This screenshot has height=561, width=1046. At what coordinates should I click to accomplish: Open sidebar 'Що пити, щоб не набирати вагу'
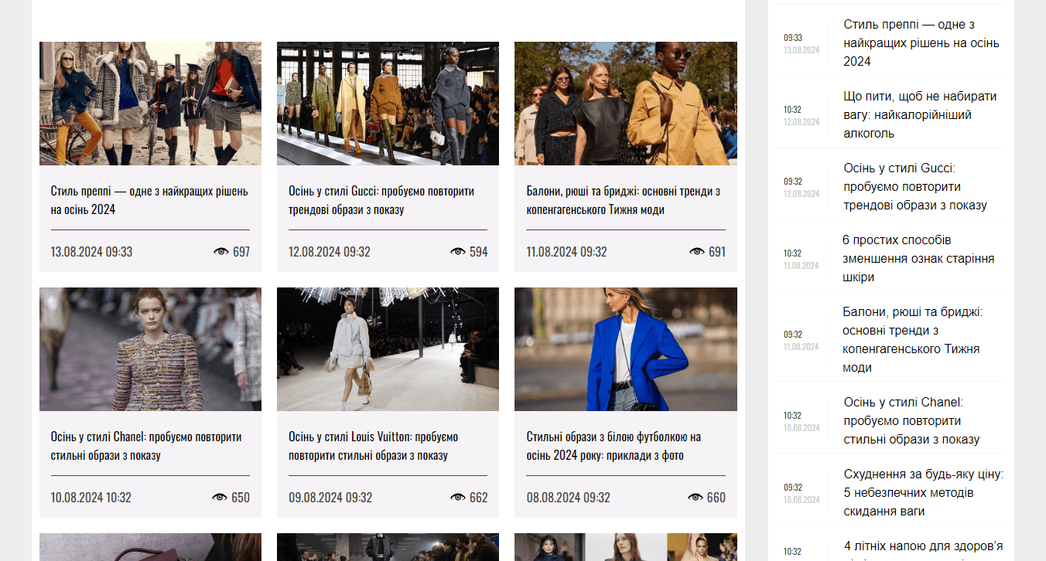(x=920, y=115)
